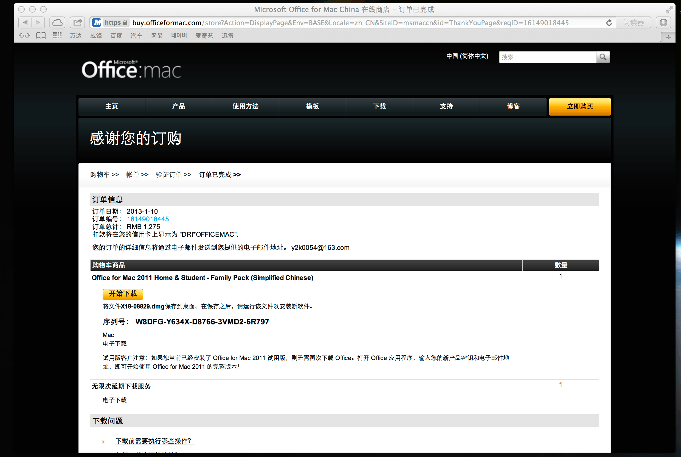
Task: Open the 威锋 bookmark
Action: pyautogui.click(x=96, y=36)
